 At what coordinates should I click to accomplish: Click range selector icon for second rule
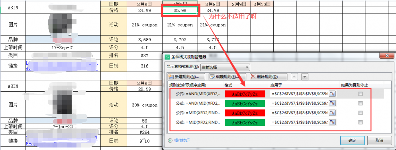333,104
